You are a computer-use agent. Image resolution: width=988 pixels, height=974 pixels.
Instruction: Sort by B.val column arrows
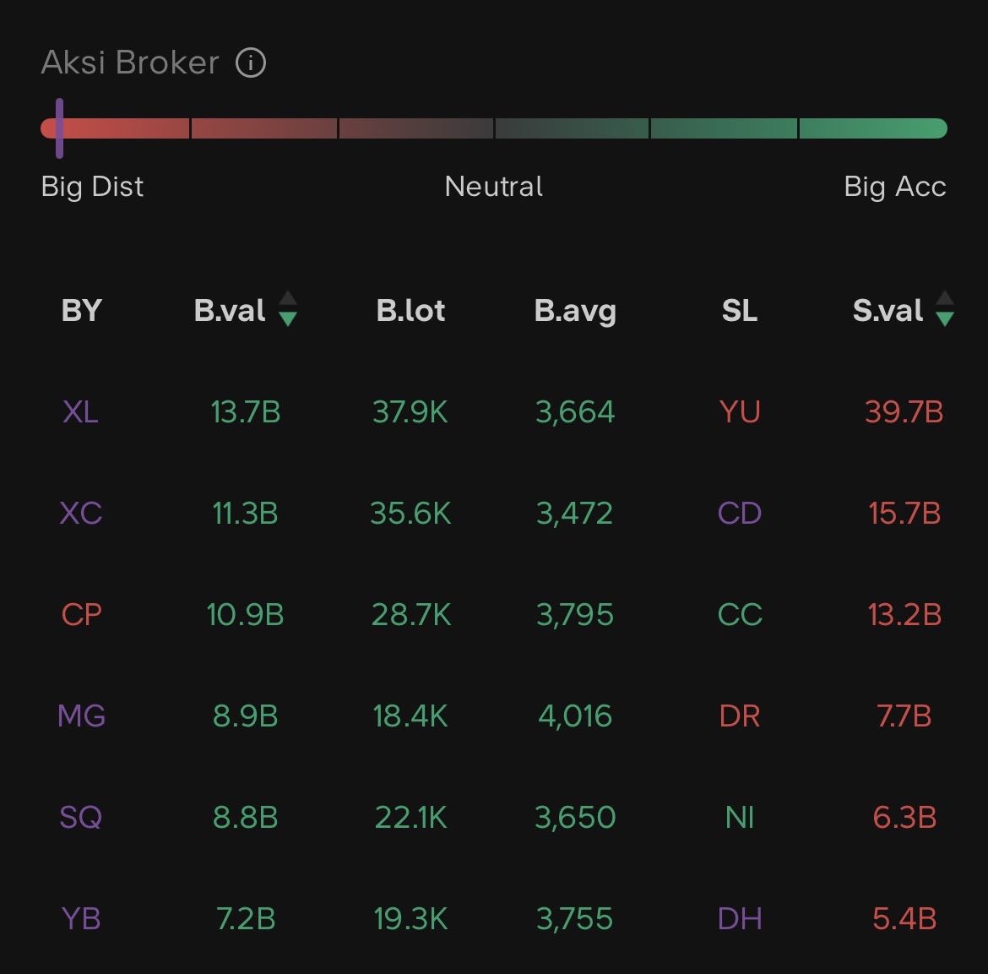click(x=287, y=309)
